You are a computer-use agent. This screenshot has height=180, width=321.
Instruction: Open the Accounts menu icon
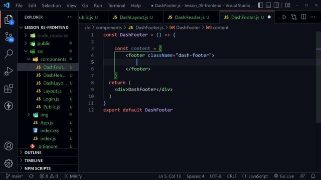9,146
